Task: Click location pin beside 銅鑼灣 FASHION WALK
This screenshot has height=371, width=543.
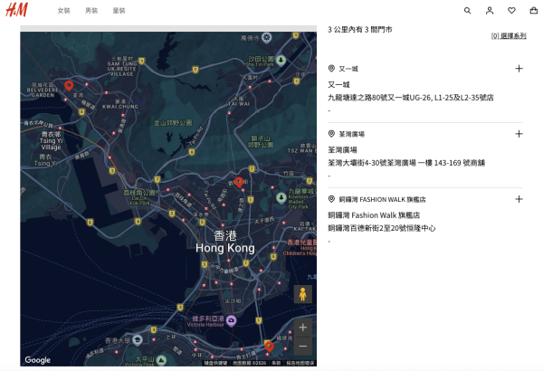Action: click(331, 199)
